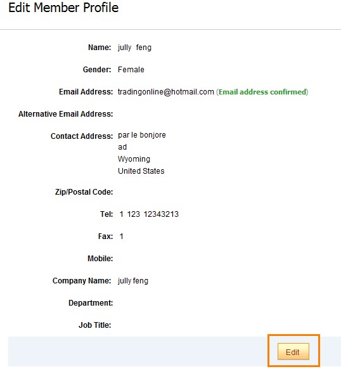Click the Edit Member Profile heading

click(x=63, y=8)
